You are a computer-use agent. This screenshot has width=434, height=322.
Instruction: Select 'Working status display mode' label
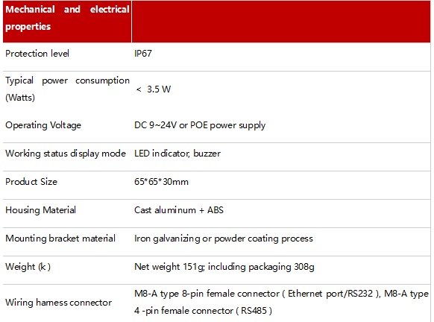pos(66,154)
